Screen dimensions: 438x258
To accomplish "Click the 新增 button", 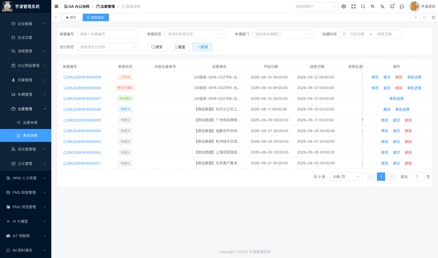I will click(202, 47).
